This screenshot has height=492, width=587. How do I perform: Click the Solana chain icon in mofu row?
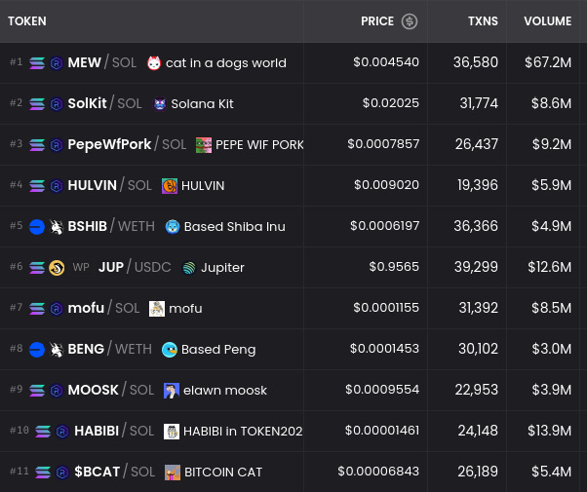pyautogui.click(x=37, y=309)
